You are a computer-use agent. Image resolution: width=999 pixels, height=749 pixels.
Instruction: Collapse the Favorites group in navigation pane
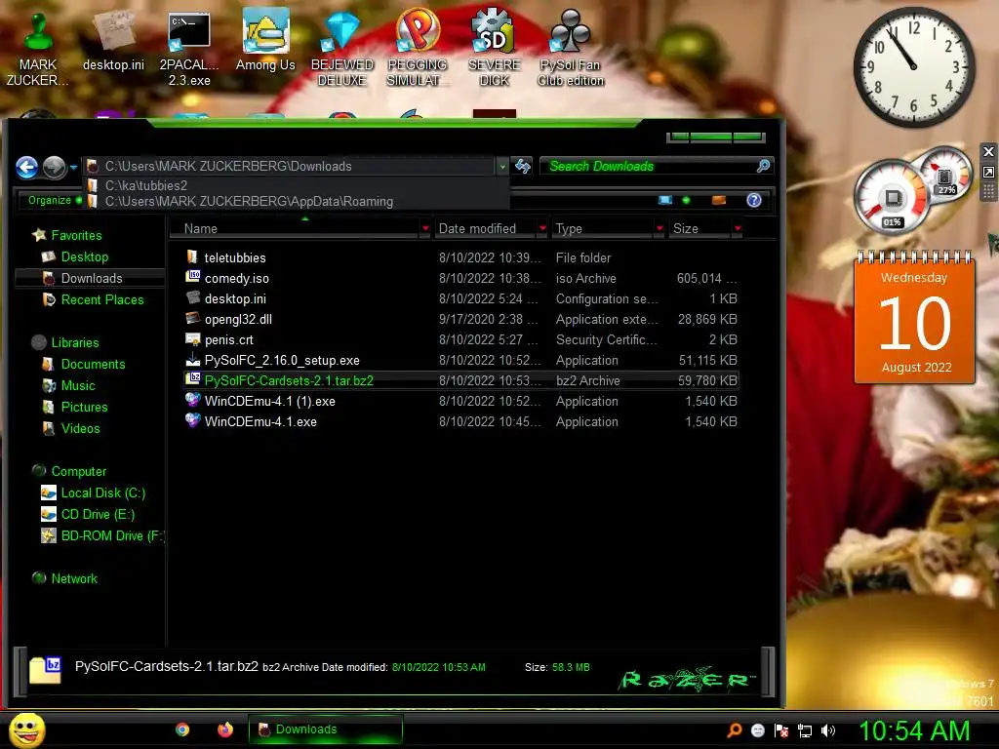[67, 235]
